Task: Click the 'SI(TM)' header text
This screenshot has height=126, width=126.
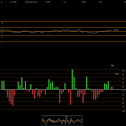Action: [x=48, y=2]
